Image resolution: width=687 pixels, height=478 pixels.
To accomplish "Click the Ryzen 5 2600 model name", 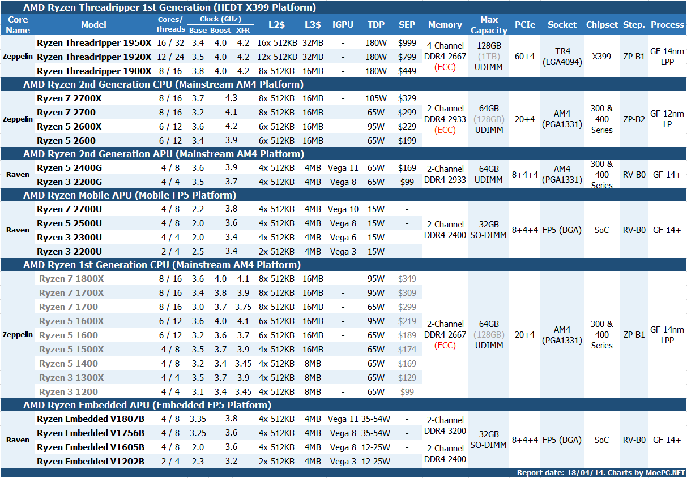I will click(66, 141).
